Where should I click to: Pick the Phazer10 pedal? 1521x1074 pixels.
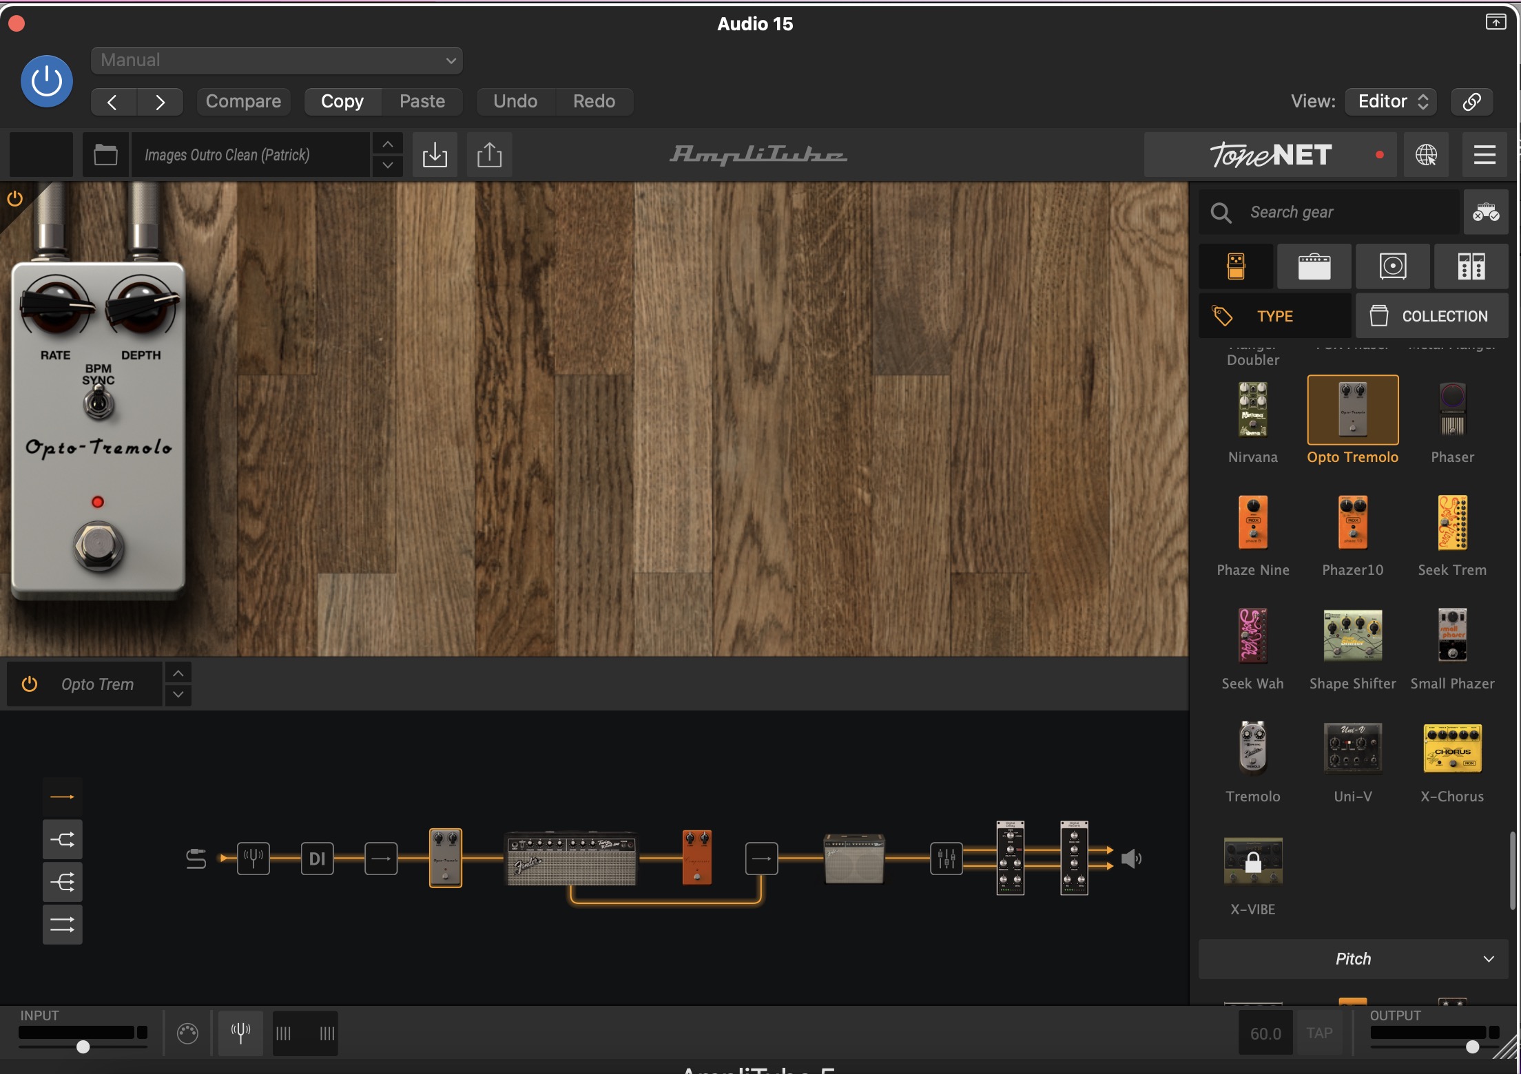coord(1353,522)
